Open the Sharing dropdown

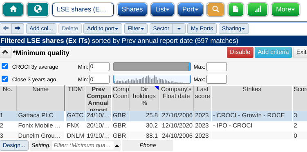(x=233, y=29)
